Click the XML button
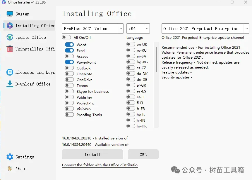 (143, 155)
